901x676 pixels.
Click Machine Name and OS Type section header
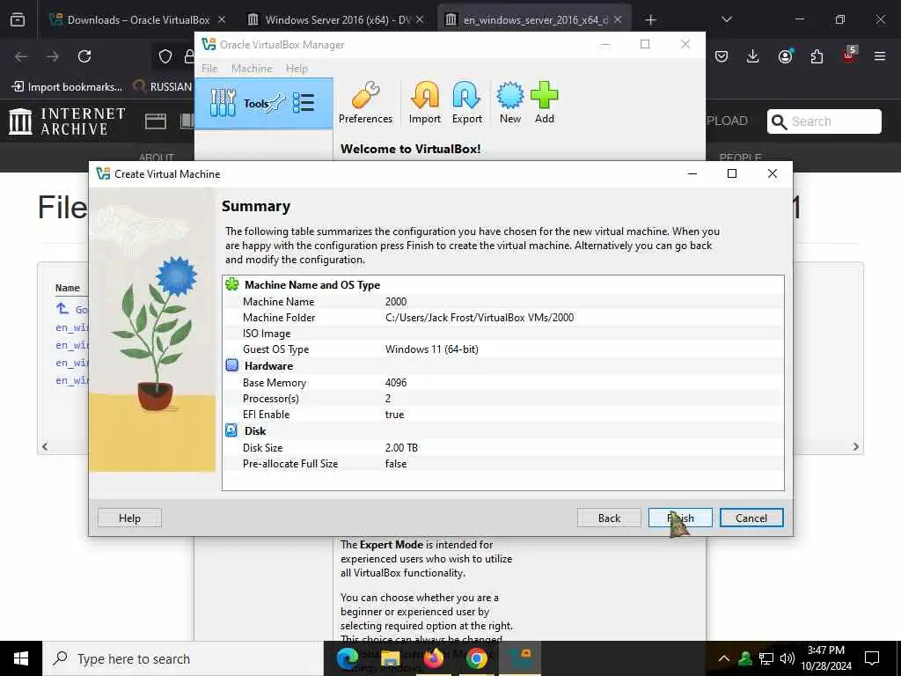312,285
